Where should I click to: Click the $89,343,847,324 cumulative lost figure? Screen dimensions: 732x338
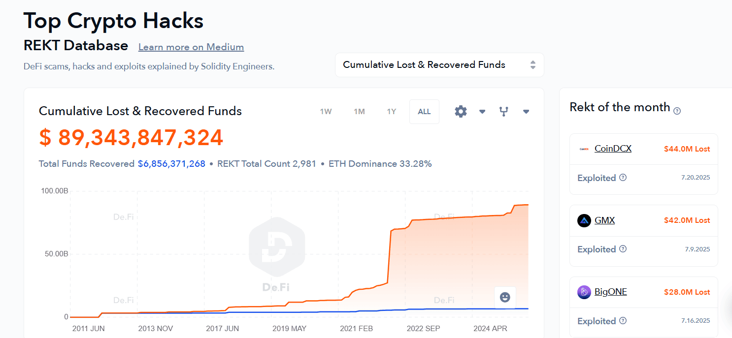131,138
